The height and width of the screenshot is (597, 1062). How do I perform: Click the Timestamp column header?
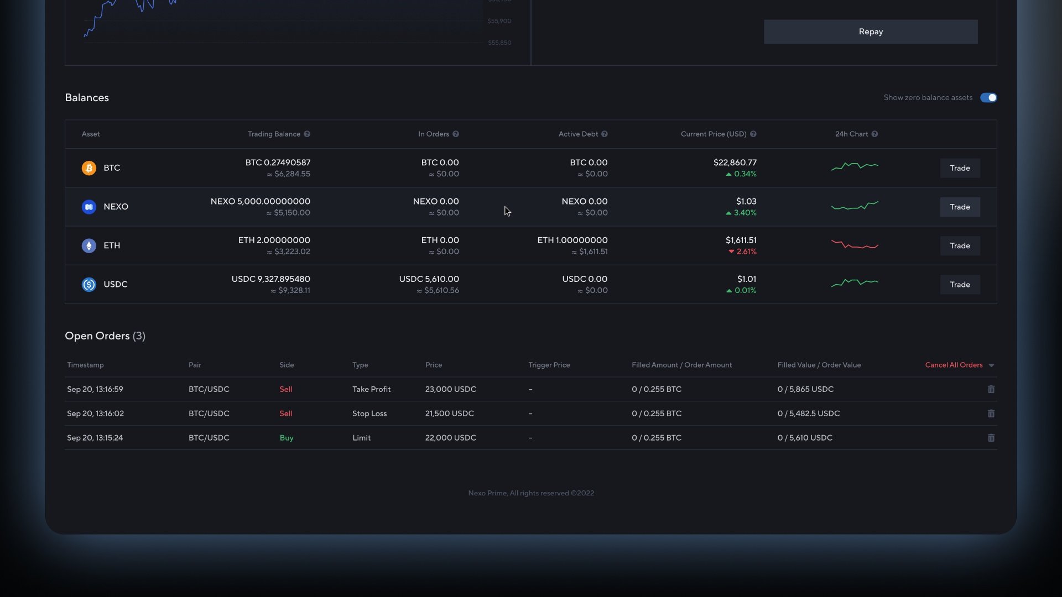pos(85,365)
